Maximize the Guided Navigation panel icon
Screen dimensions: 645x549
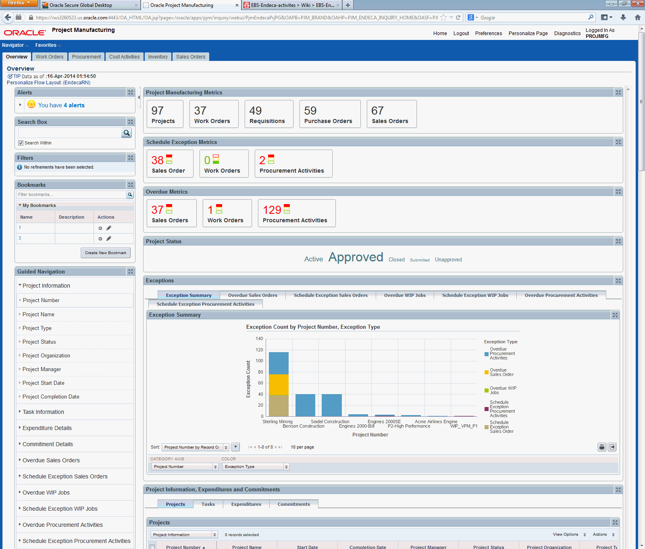click(131, 271)
